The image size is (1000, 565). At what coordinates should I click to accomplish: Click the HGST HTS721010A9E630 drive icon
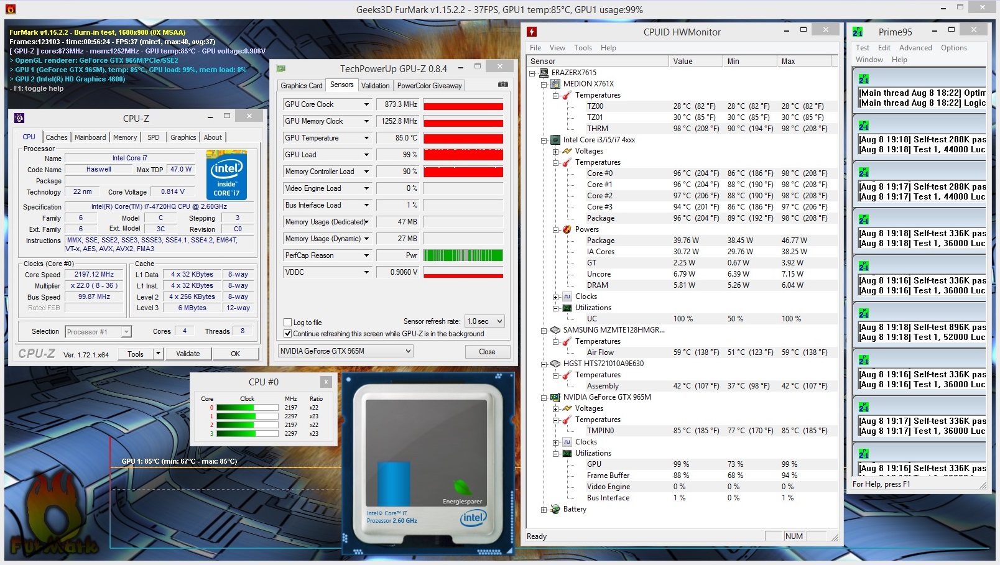555,364
